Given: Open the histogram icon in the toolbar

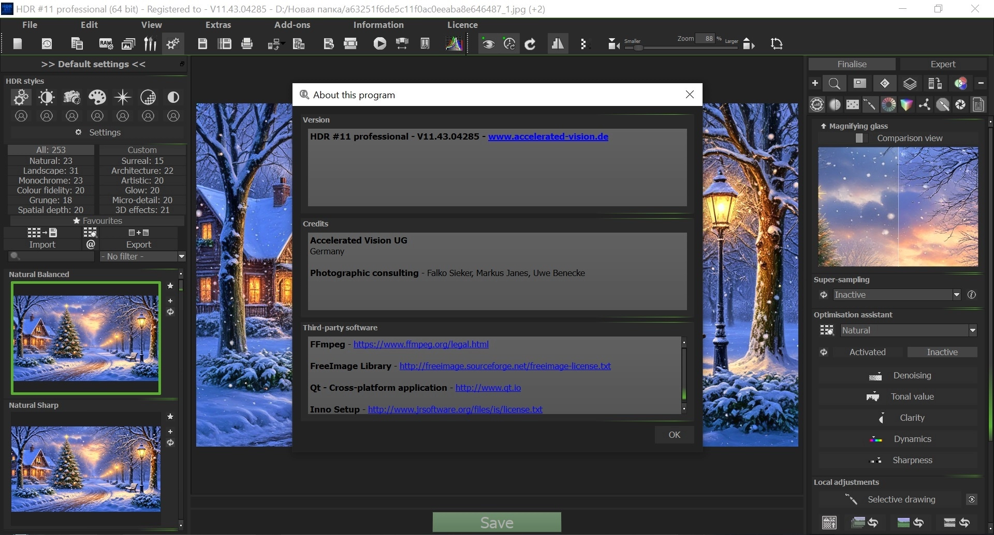Looking at the screenshot, I should (454, 44).
